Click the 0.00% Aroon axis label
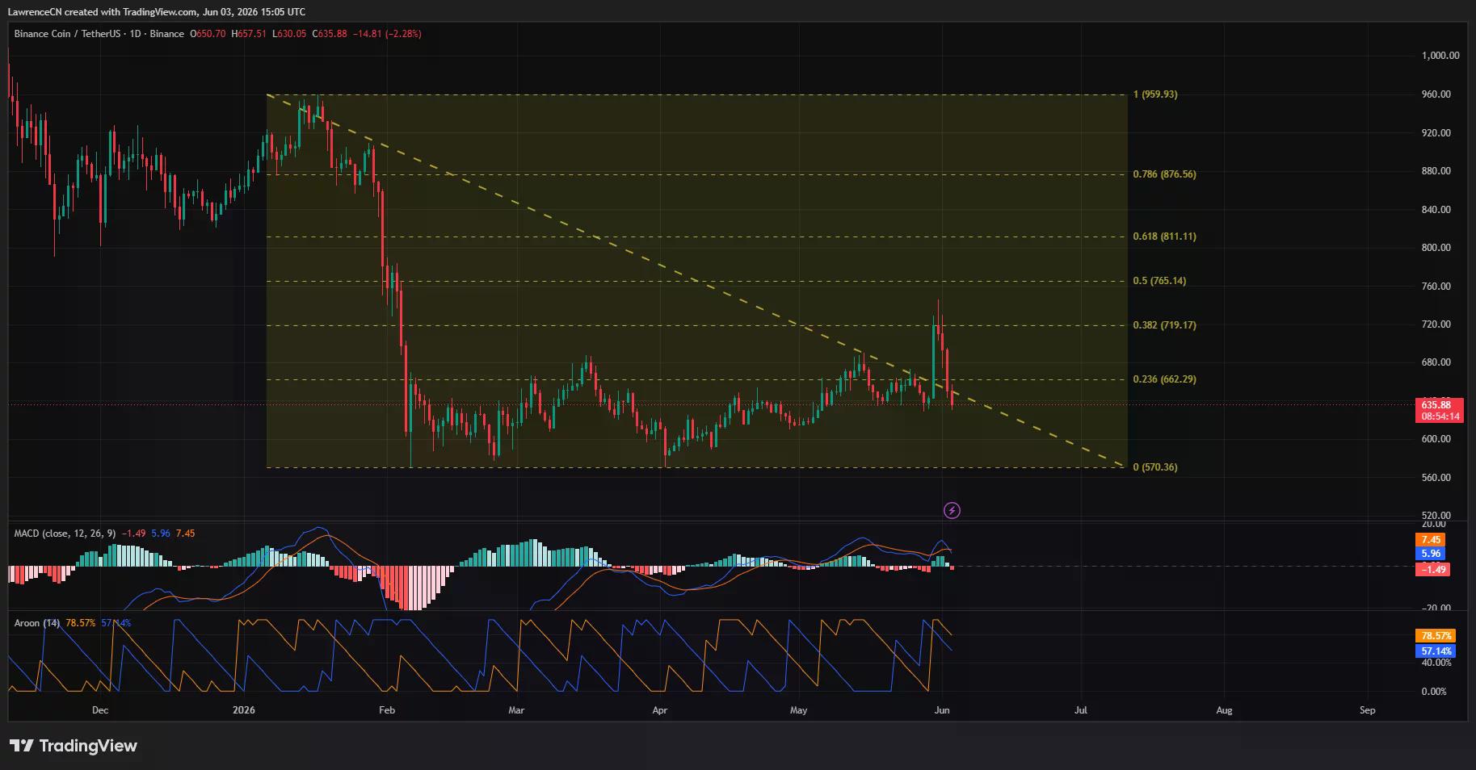Viewport: 1476px width, 770px height. (x=1434, y=692)
